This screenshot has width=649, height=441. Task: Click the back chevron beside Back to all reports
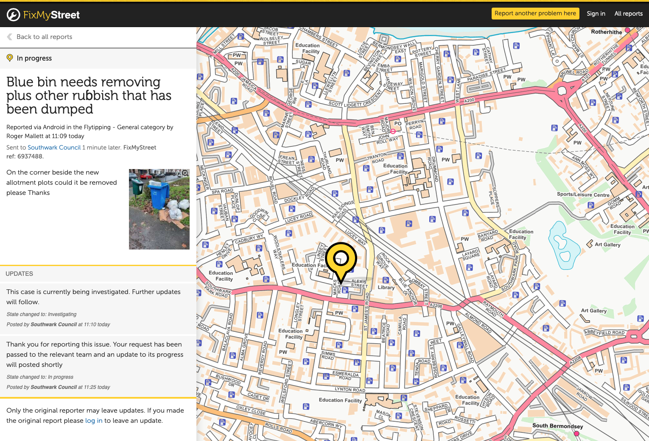(9, 37)
